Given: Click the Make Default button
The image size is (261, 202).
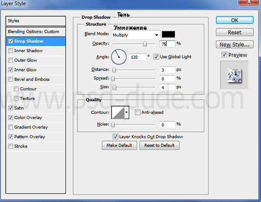Looking at the screenshot, I should 119,145.
